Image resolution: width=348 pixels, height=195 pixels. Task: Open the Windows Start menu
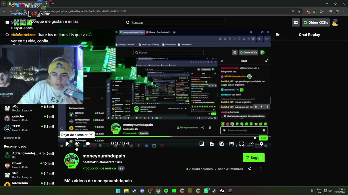coord(118,191)
